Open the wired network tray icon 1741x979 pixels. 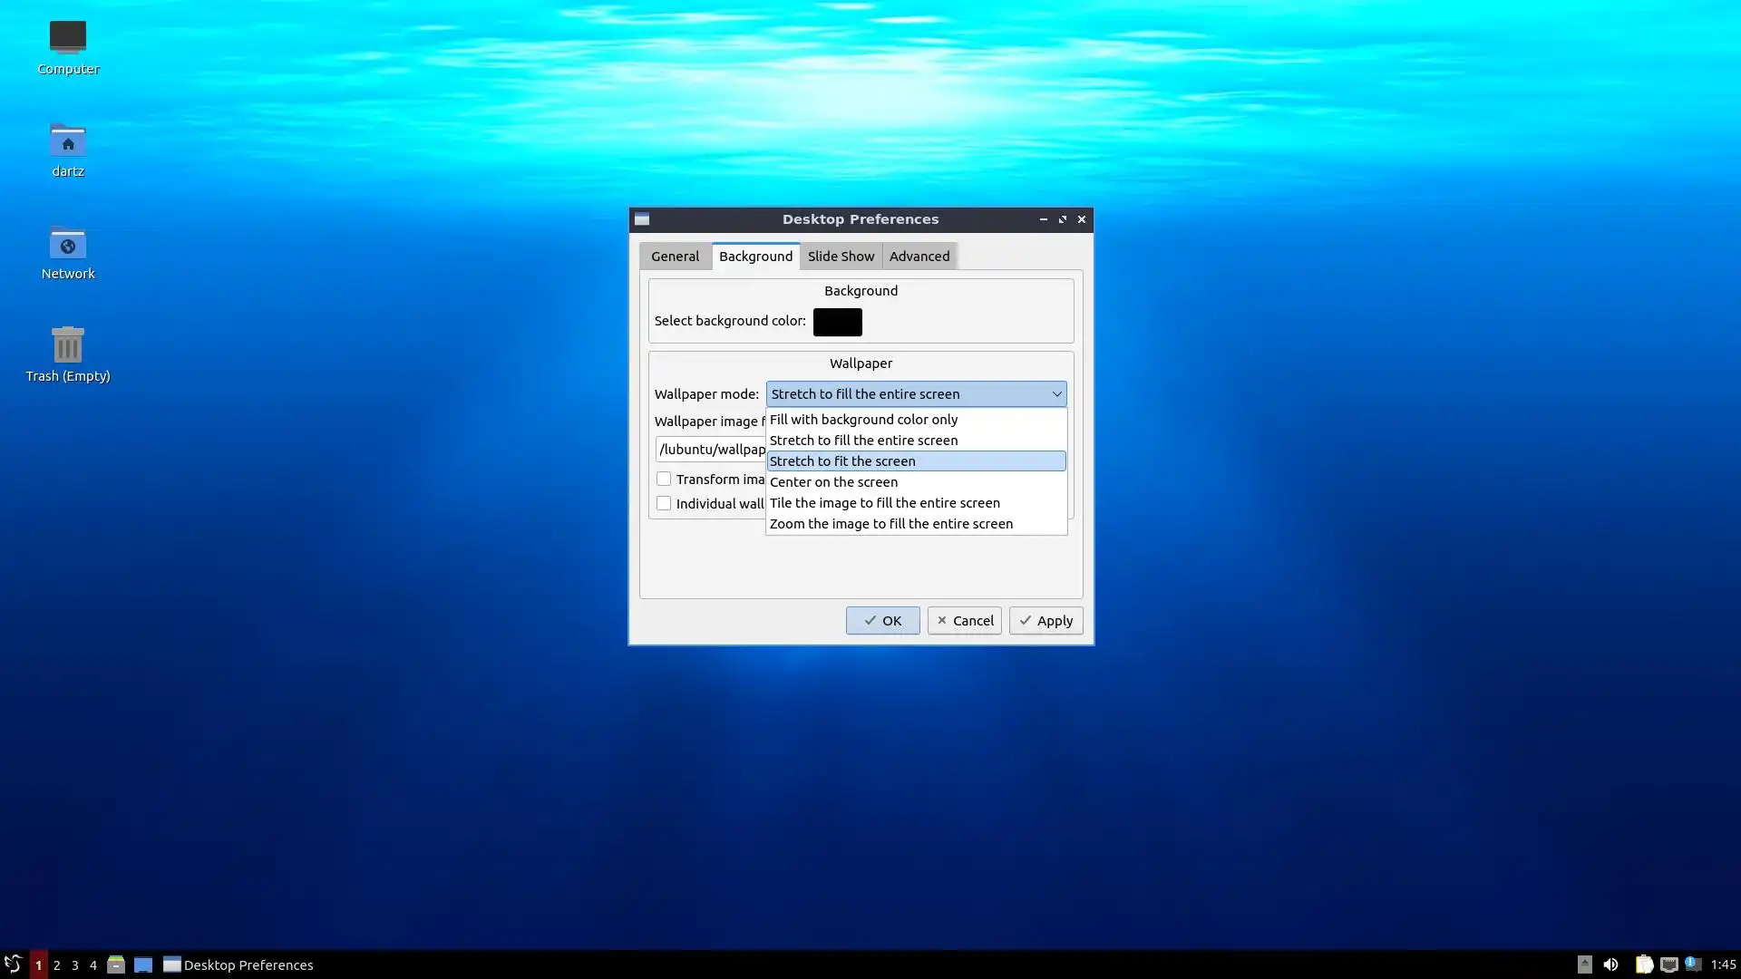tap(1668, 964)
